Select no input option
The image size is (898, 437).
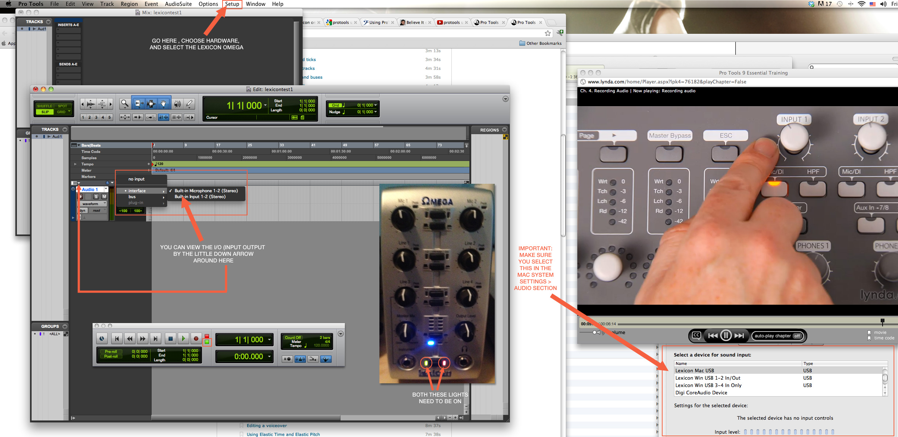coord(141,179)
